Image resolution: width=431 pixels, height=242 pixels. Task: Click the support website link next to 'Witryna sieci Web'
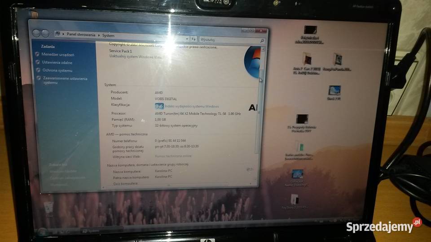tap(173, 156)
